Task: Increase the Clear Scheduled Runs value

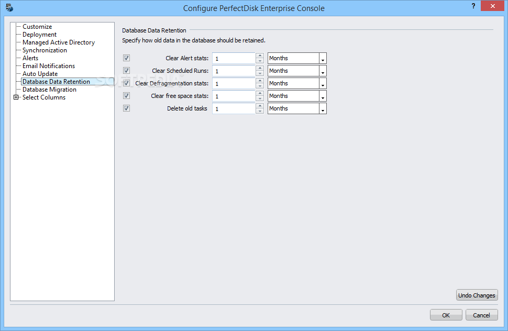Action: click(x=260, y=68)
